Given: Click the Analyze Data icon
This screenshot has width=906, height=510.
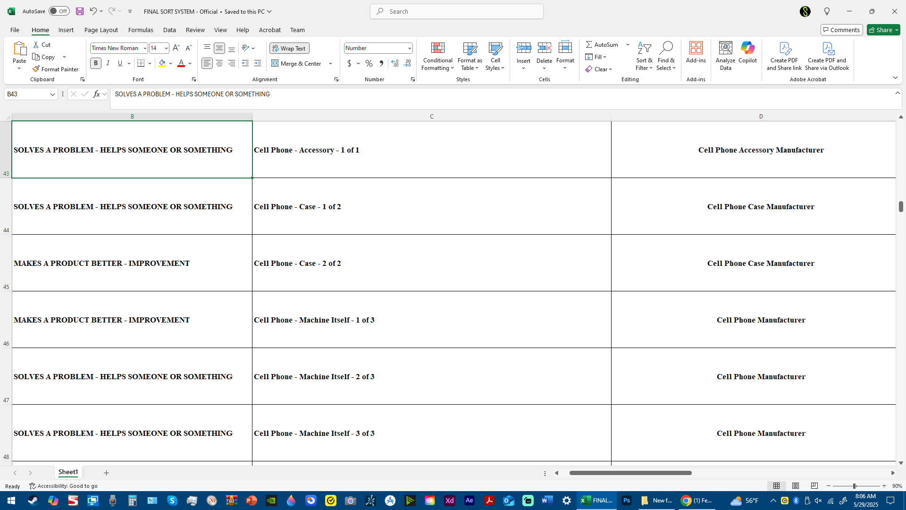Looking at the screenshot, I should pyautogui.click(x=725, y=48).
